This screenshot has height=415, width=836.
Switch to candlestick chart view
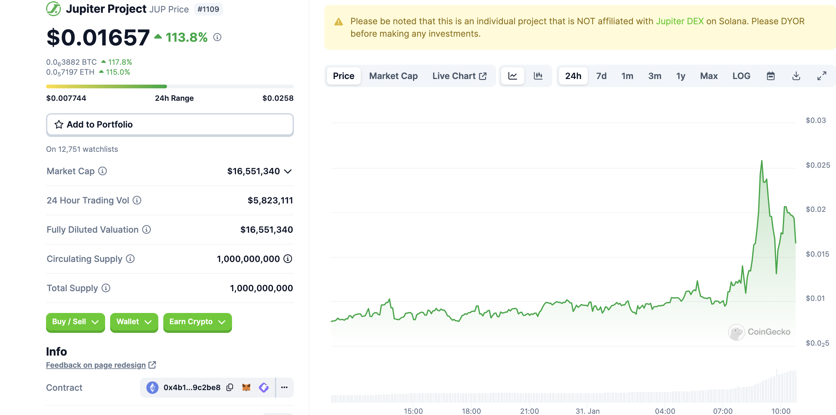coord(538,76)
